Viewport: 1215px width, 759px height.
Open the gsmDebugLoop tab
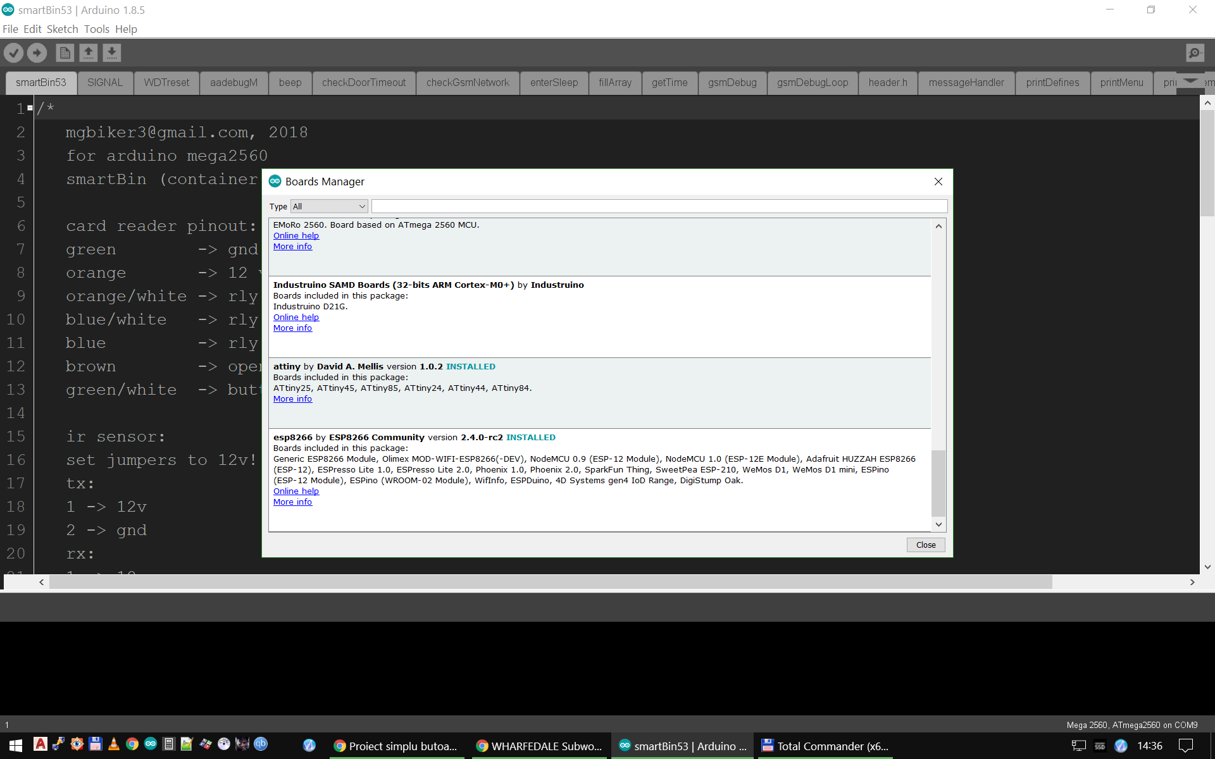click(813, 83)
